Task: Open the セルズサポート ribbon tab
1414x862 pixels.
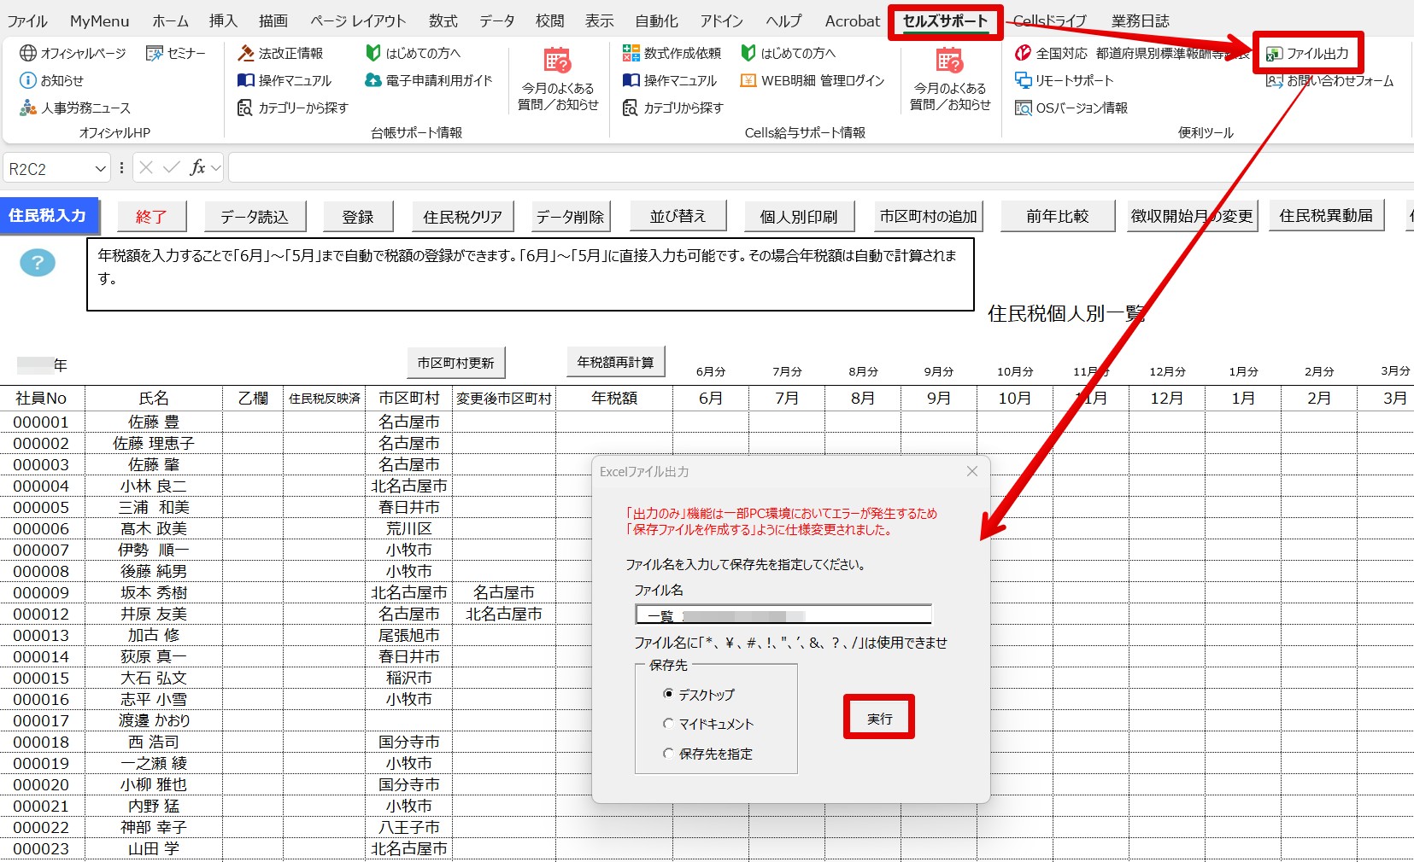Action: pos(945,21)
